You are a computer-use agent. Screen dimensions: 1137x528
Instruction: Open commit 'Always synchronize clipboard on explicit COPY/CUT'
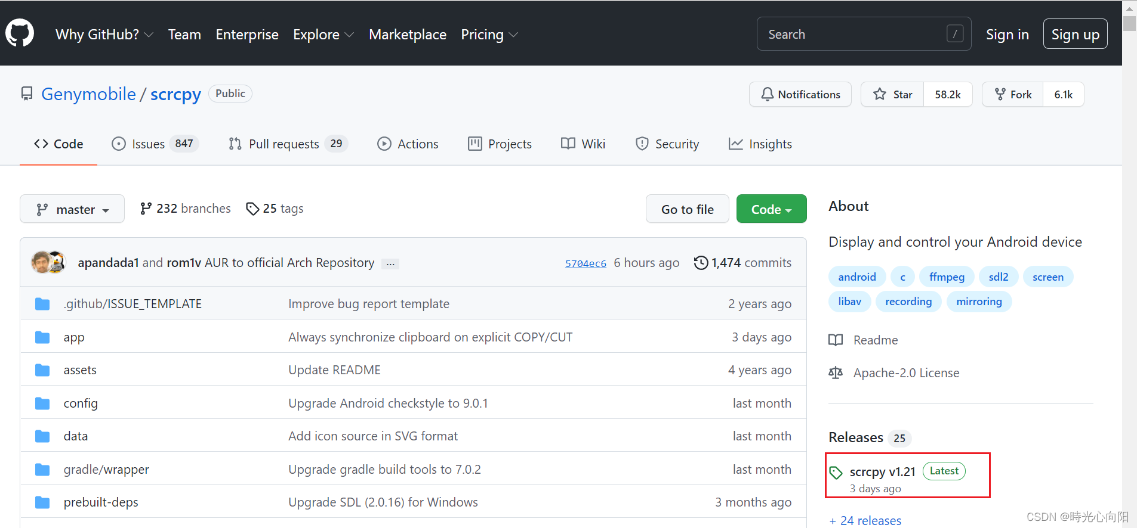click(x=430, y=337)
